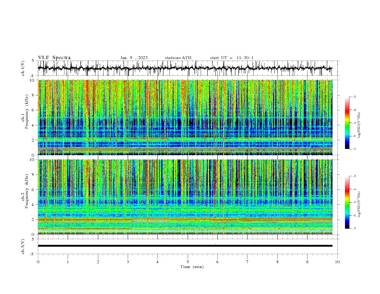Image resolution: width=380 pixels, height=294 pixels.
Task: Click the ch.3(V) axis label
Action: click(23, 246)
